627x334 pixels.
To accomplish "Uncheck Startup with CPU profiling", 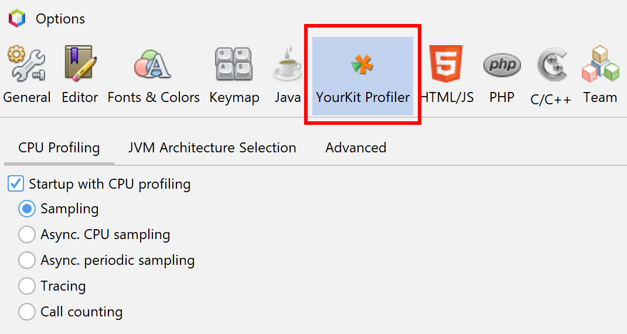I will point(16,183).
